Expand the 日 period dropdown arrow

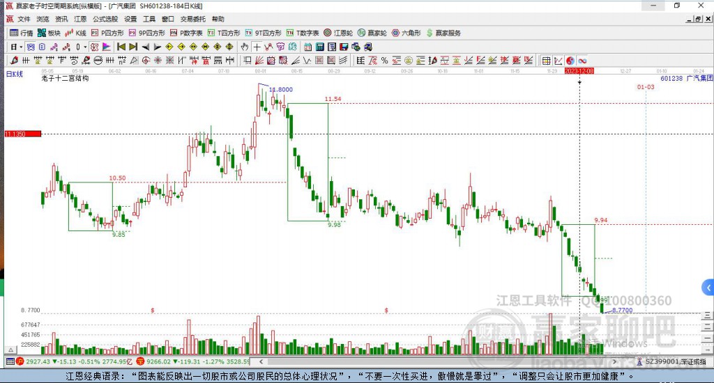pos(21,47)
